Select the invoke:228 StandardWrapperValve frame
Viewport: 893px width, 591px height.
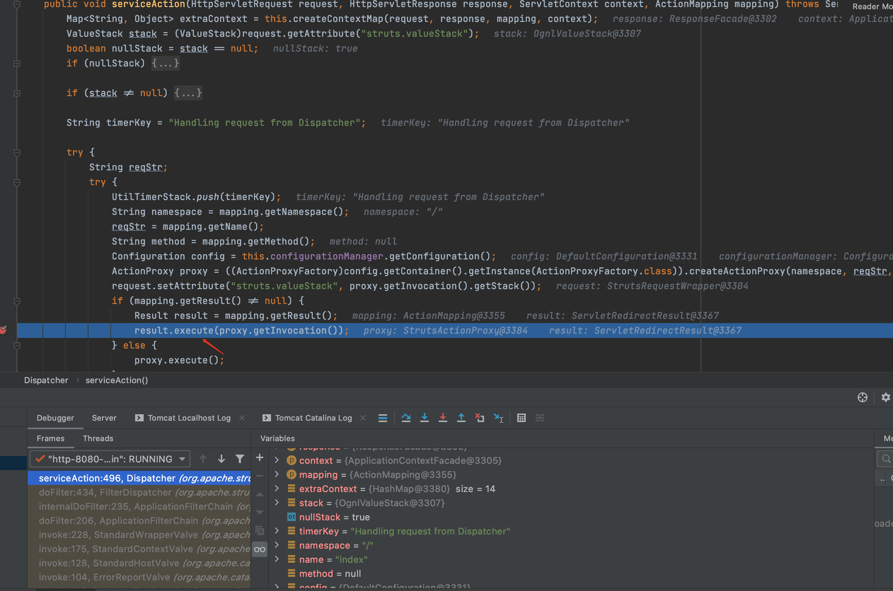139,534
